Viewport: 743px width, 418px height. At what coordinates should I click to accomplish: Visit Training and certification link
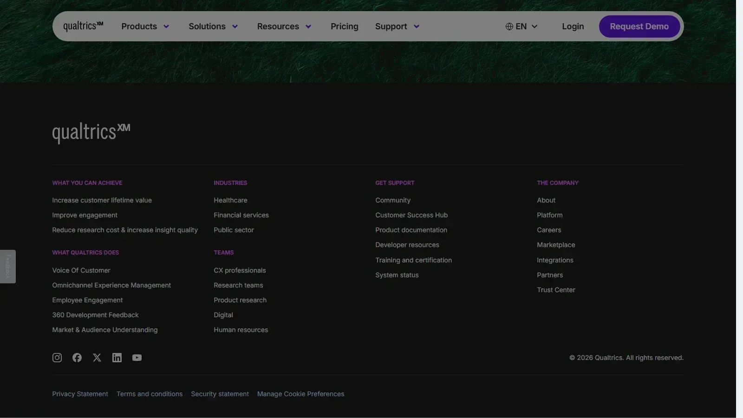[x=413, y=260]
